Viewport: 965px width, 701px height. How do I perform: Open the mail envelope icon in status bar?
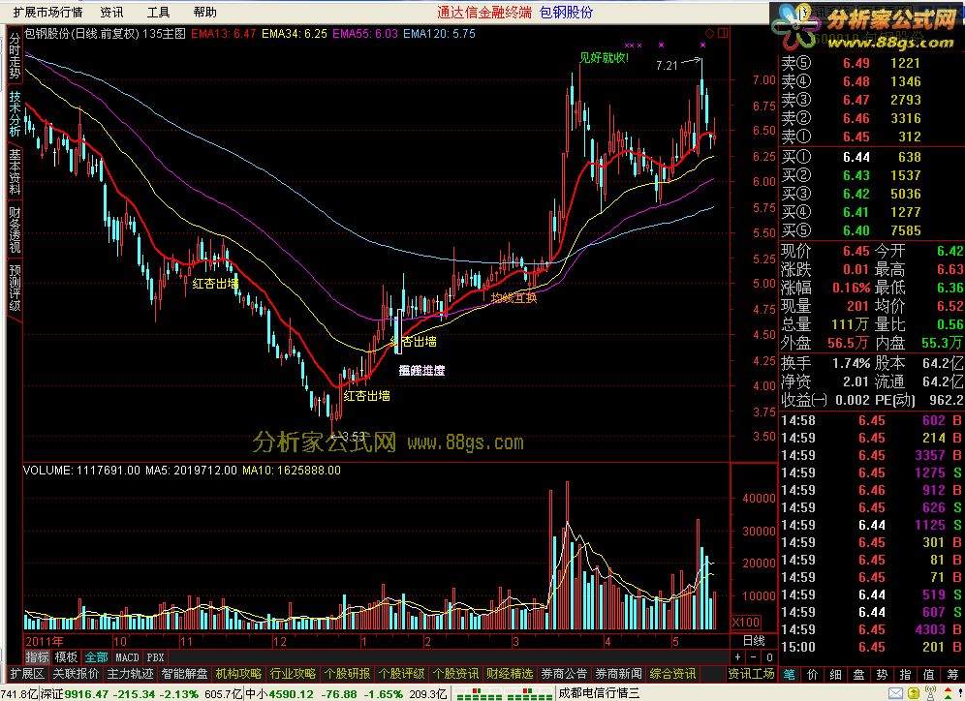tap(896, 694)
